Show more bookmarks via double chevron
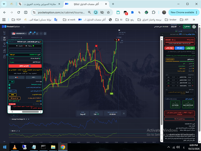201x151 pixels. coord(194,20)
